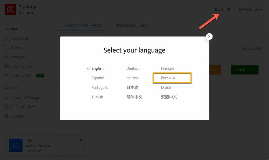Open Activate new license tab

click(x=132, y=25)
